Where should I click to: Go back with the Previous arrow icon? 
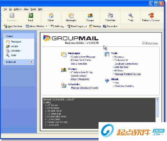(x=12, y=16)
